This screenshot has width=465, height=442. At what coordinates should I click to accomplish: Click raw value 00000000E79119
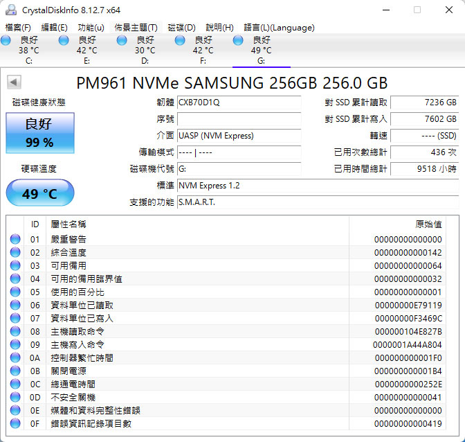(x=408, y=305)
